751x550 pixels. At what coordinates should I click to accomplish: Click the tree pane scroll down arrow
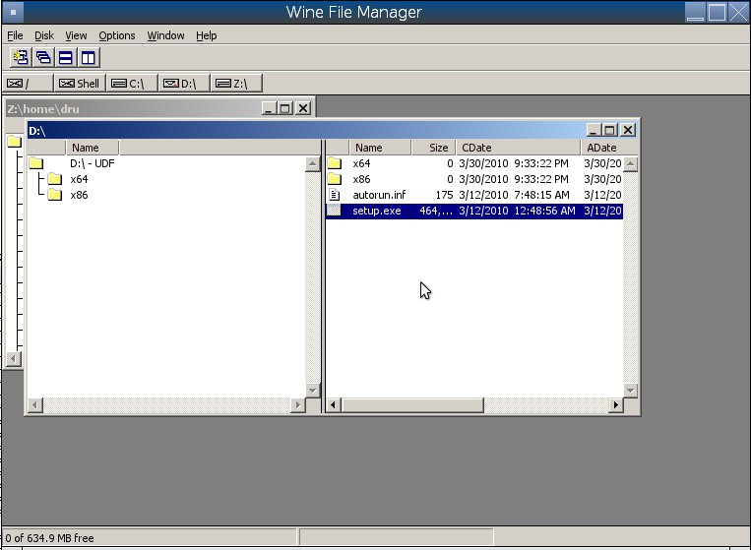click(312, 391)
